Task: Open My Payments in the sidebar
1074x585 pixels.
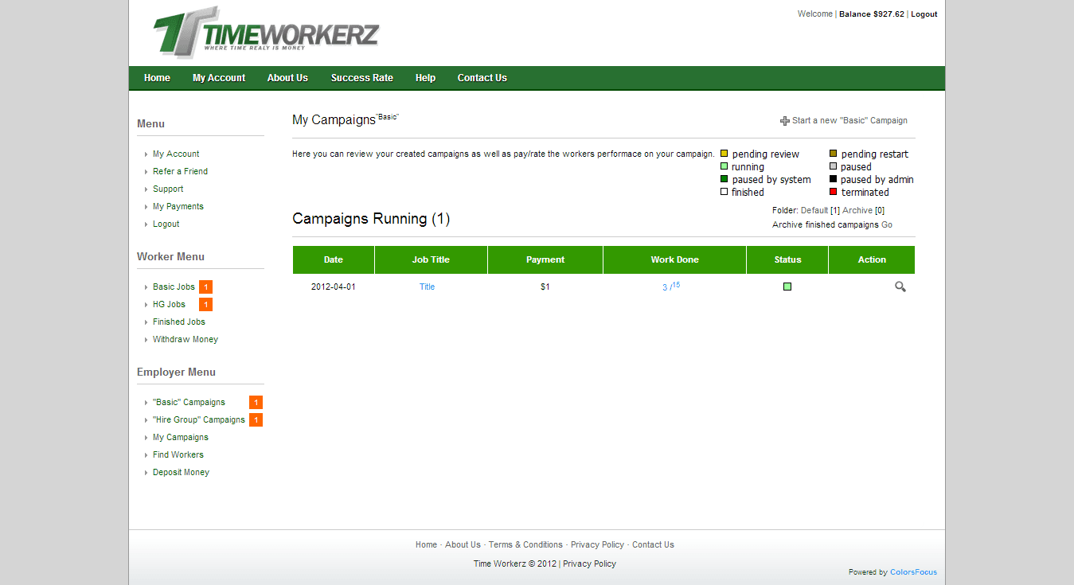Action: click(x=178, y=207)
